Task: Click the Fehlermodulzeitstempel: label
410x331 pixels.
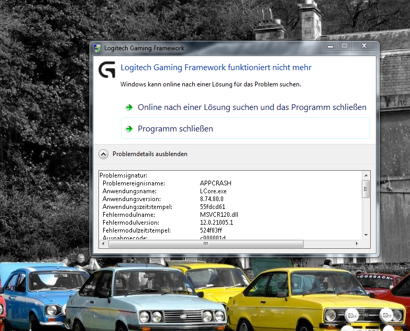Action: coord(137,230)
